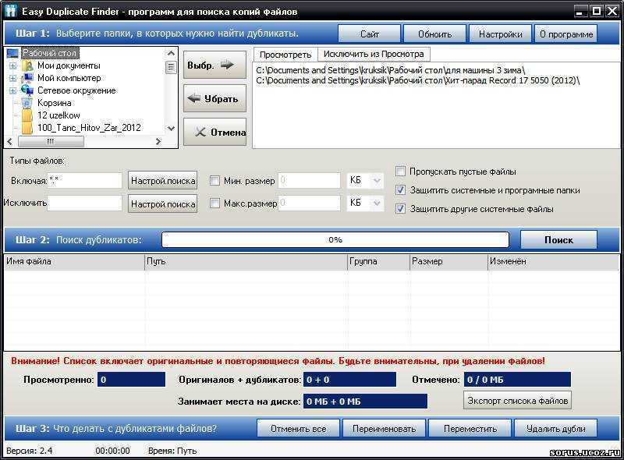Image resolution: width=624 pixels, height=460 pixels.
Task: Expand the Мои документы tree node
Action: coord(12,65)
